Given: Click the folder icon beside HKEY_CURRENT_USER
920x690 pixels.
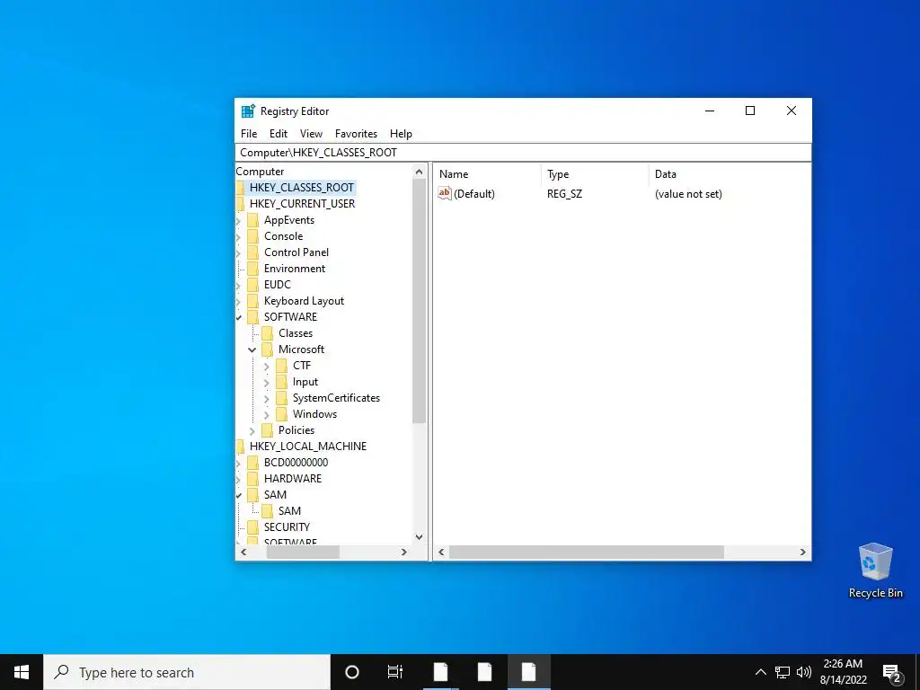Looking at the screenshot, I should pos(240,204).
